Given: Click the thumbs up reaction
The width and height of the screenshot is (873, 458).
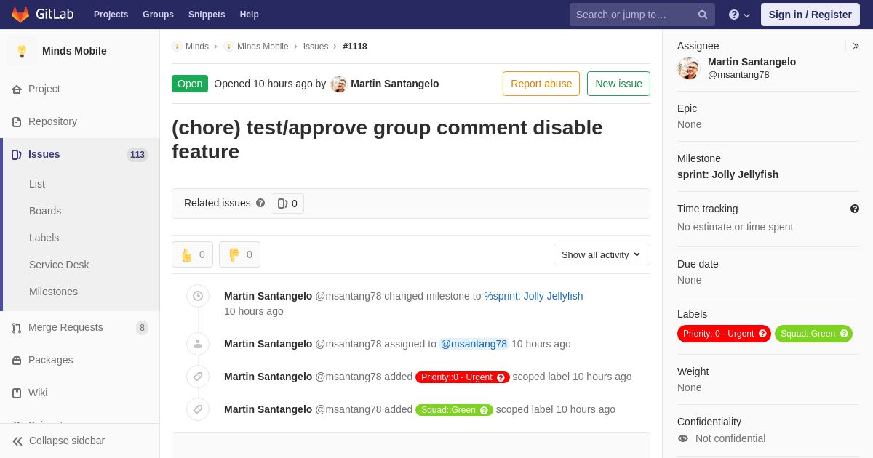Looking at the screenshot, I should pos(192,254).
